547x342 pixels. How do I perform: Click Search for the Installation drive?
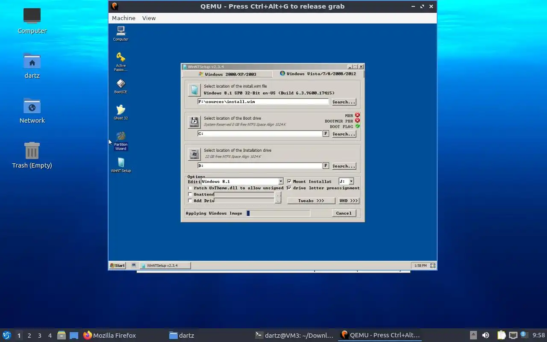(x=344, y=166)
